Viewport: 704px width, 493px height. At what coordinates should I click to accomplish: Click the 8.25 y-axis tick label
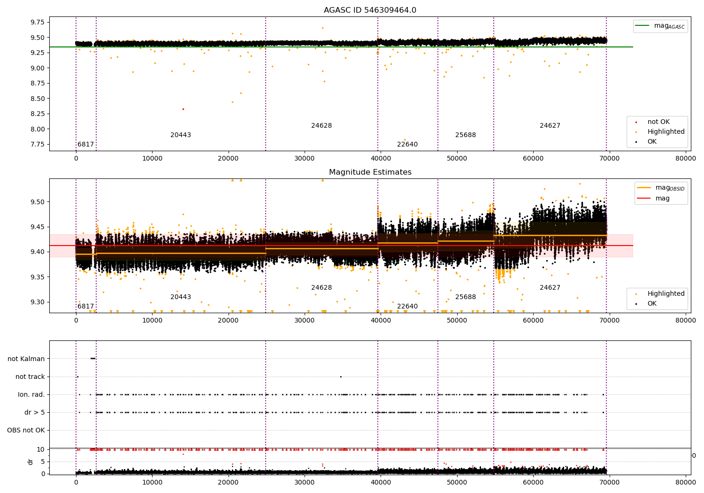37,114
